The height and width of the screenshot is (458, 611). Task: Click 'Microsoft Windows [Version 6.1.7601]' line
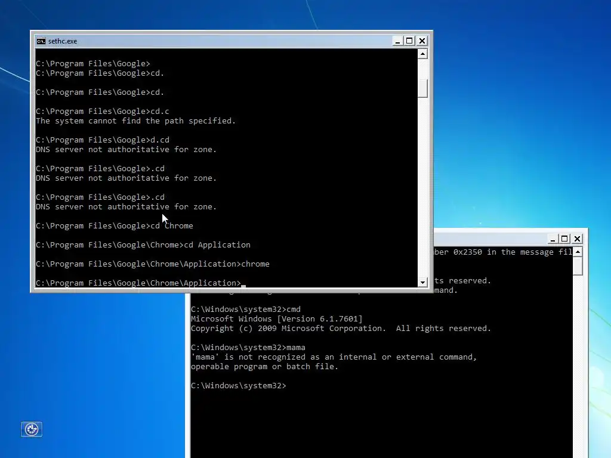pos(277,318)
